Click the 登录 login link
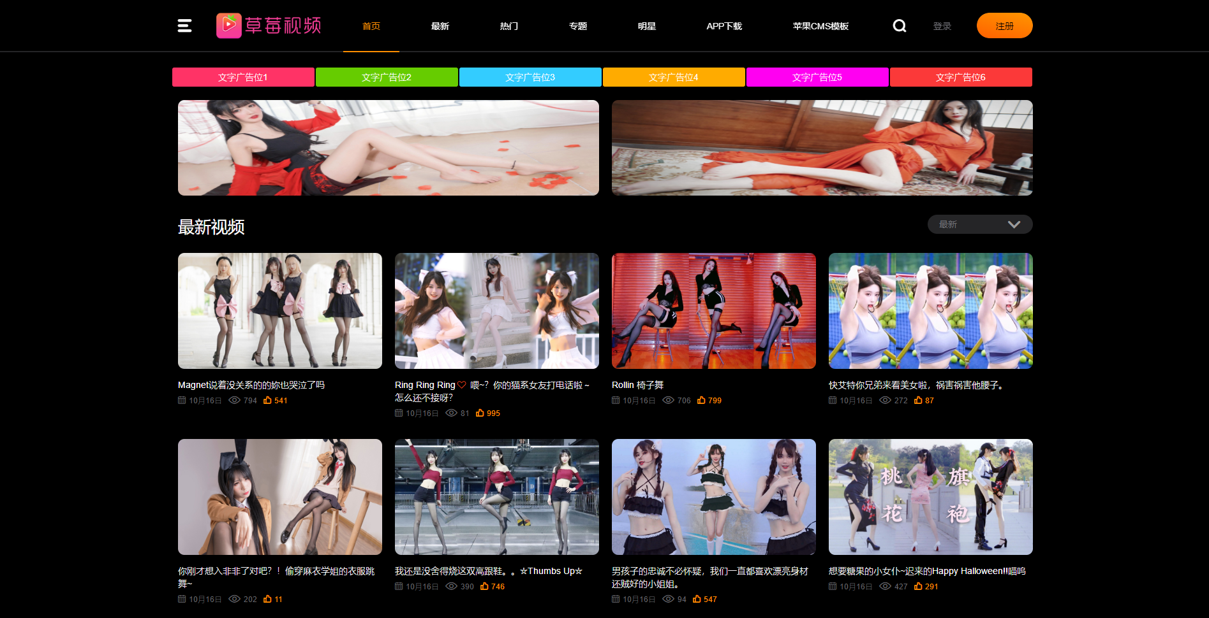The height and width of the screenshot is (618, 1209). point(942,26)
